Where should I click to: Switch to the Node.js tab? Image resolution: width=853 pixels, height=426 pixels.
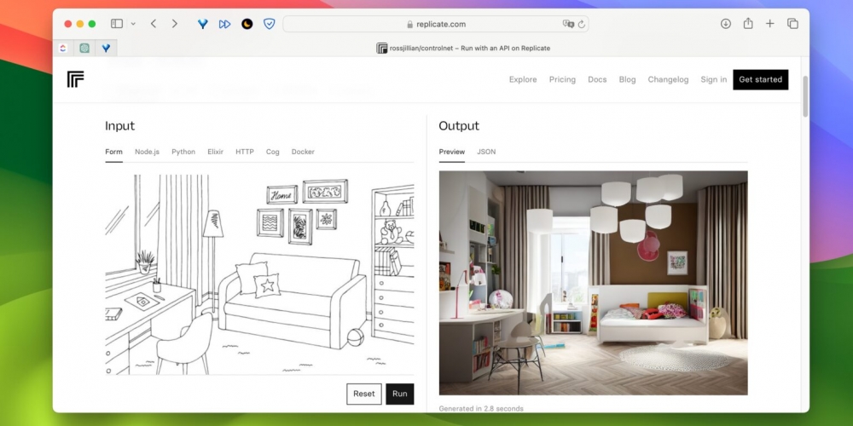(x=147, y=152)
